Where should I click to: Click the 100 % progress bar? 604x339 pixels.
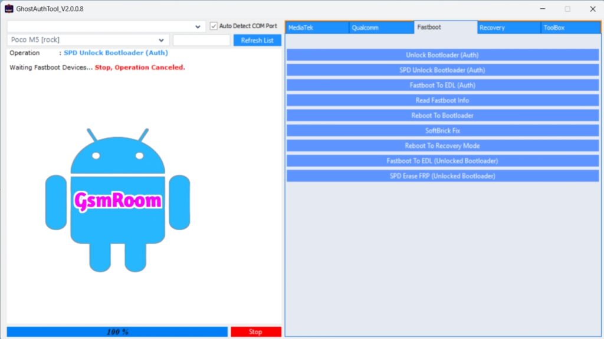click(x=117, y=332)
